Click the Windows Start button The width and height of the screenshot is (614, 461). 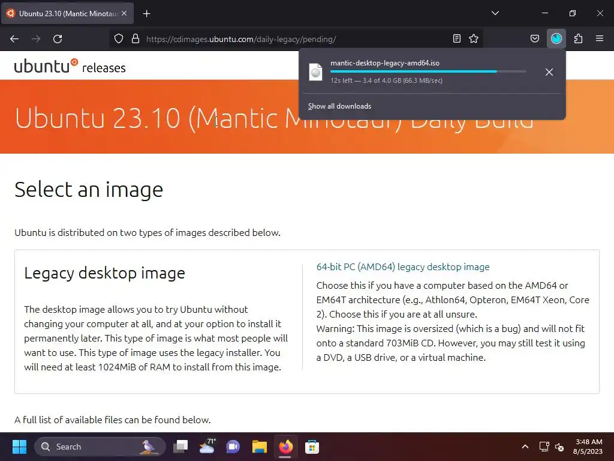[x=19, y=447]
